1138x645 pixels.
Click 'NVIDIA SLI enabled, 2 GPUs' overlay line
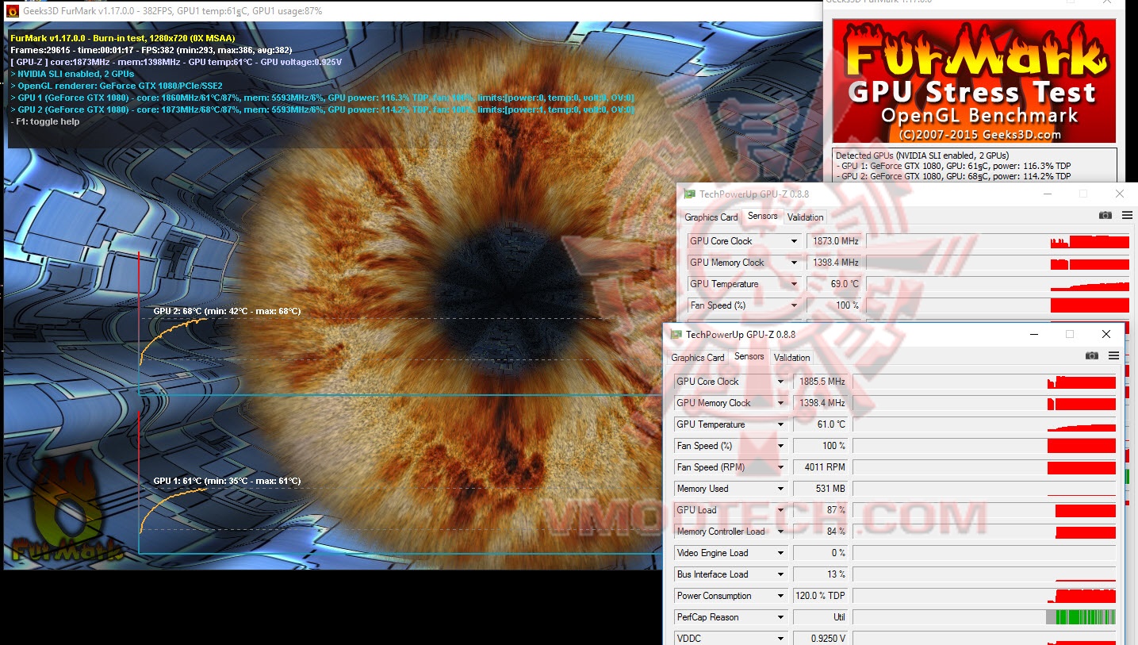72,74
